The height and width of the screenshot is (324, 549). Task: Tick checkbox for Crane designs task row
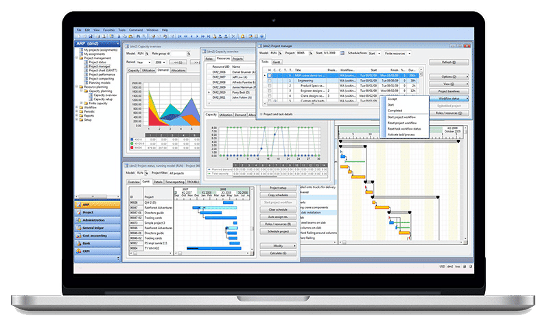(269, 95)
